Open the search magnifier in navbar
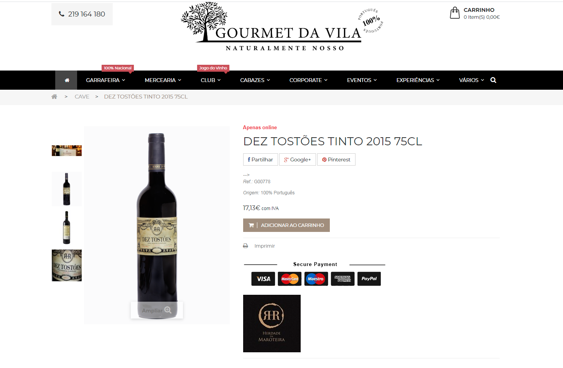 click(493, 80)
